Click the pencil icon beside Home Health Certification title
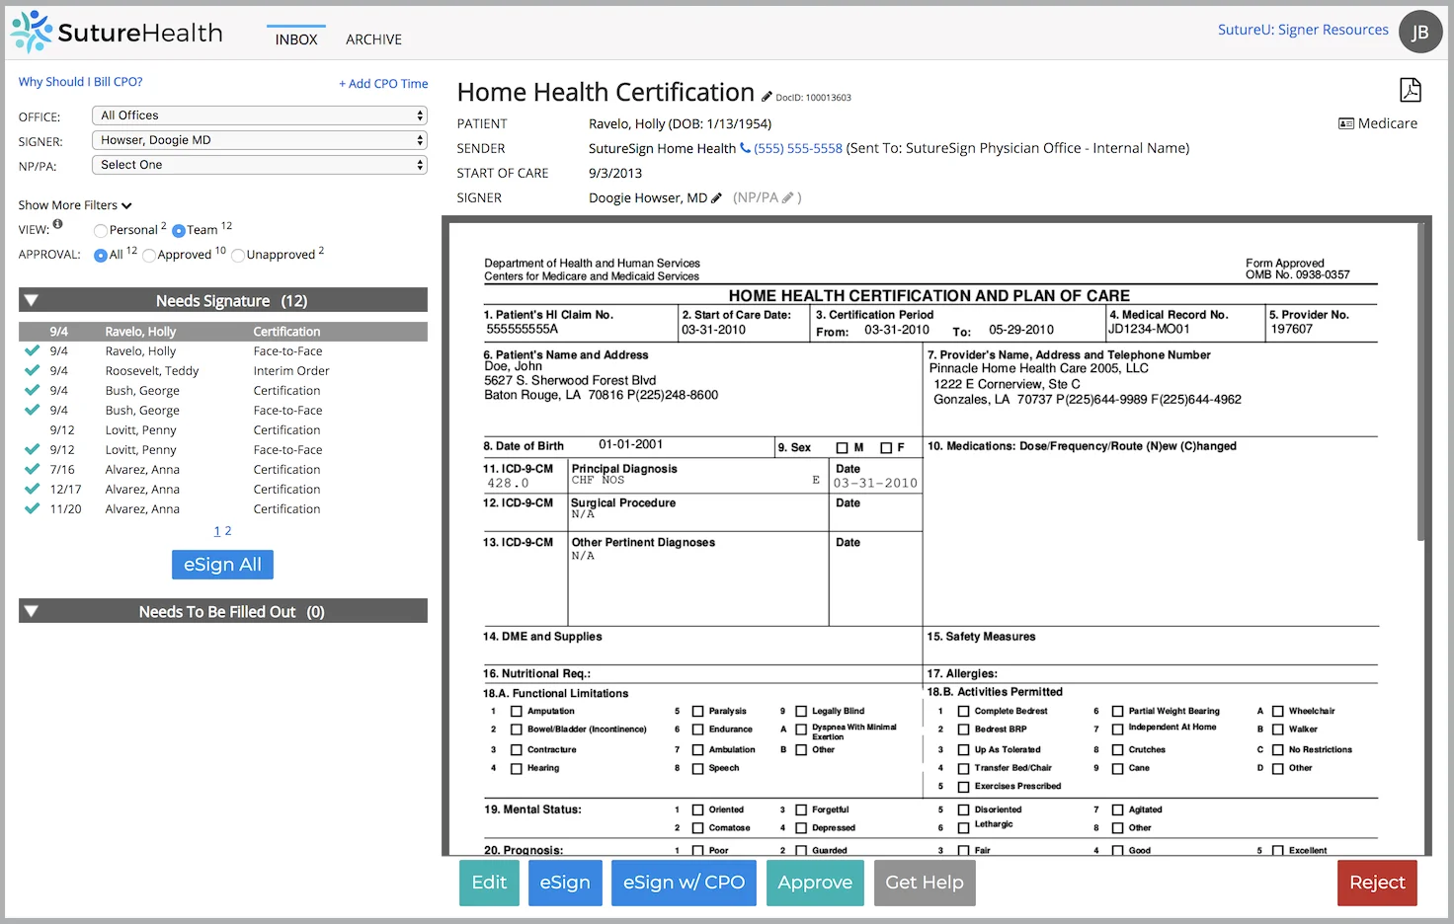The height and width of the screenshot is (924, 1454). pyautogui.click(x=767, y=97)
